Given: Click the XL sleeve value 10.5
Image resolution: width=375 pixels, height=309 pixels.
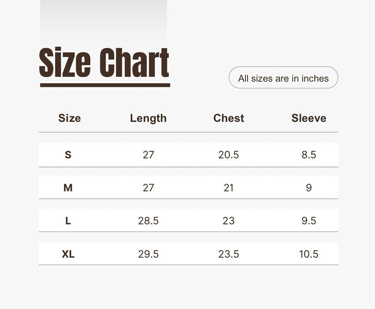Looking at the screenshot, I should 309,254.
